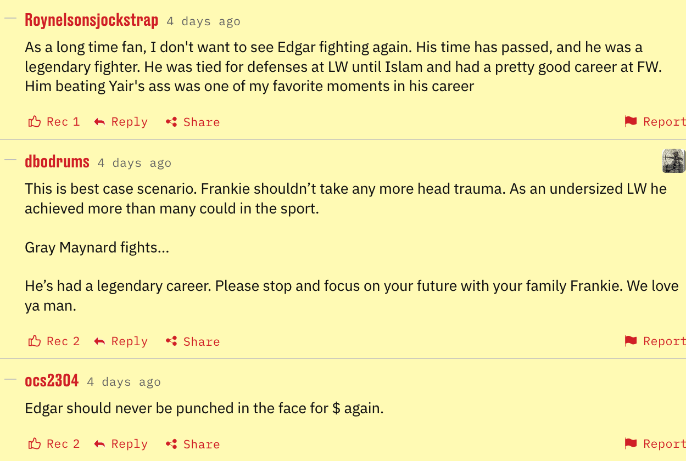686x461 pixels.
Task: Click share icon under Roynelsonsjockstrap's comment
Action: click(171, 122)
